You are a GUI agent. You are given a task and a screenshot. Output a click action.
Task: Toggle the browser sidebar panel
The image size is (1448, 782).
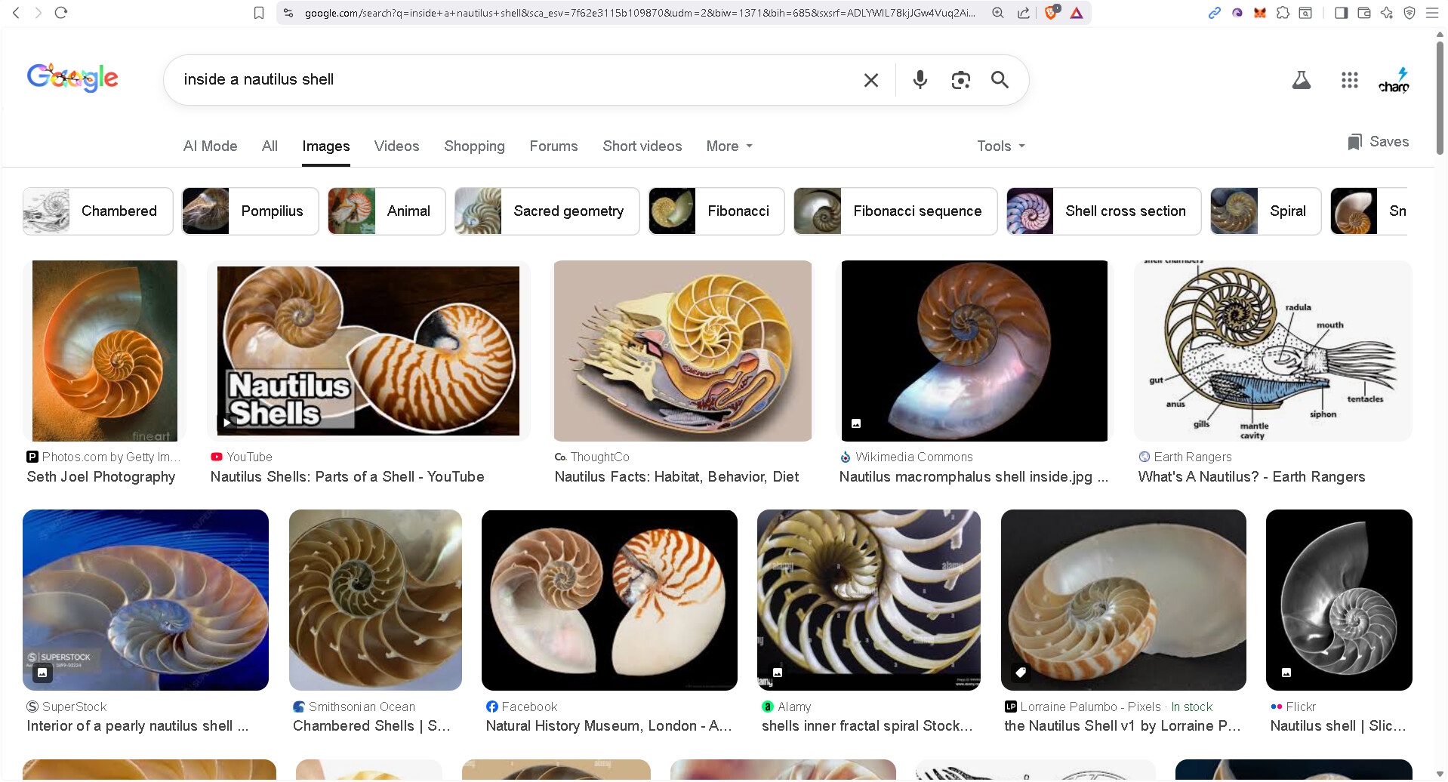(x=1341, y=13)
